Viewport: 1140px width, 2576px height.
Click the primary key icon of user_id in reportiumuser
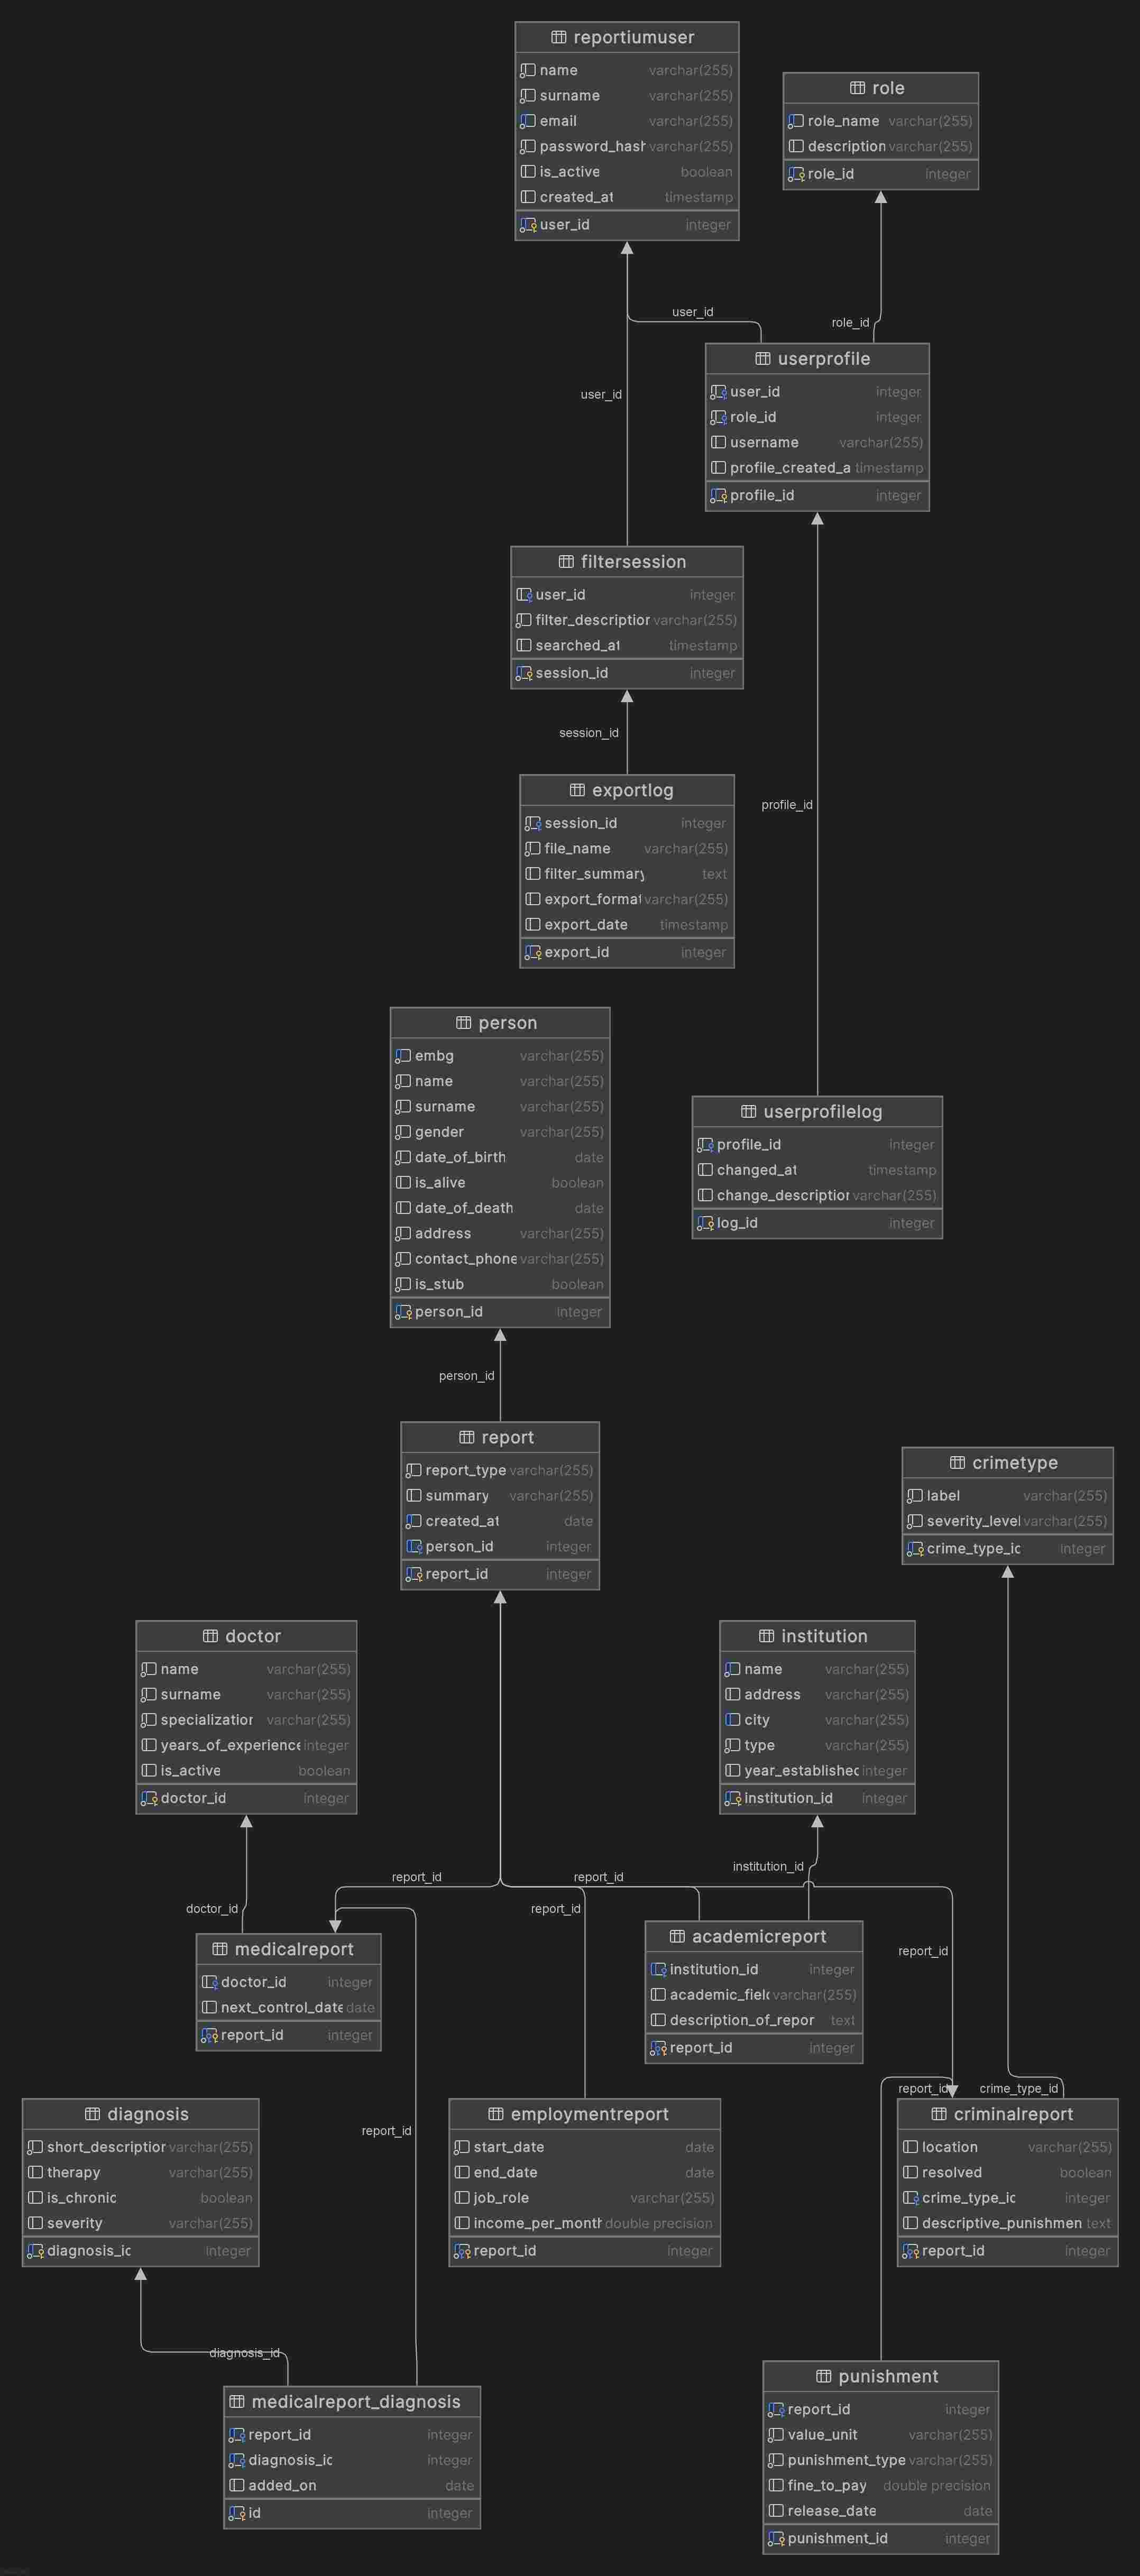coord(528,225)
